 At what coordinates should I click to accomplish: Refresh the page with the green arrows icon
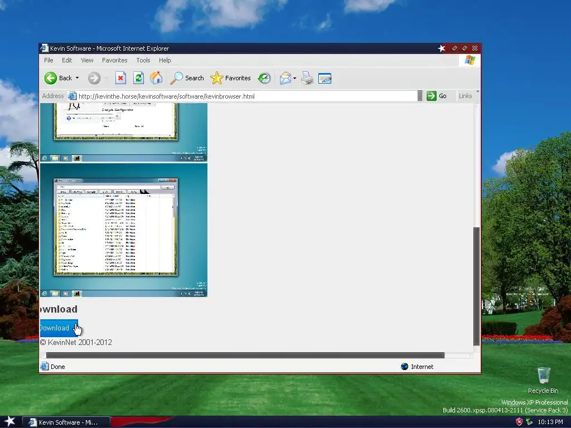(x=138, y=78)
